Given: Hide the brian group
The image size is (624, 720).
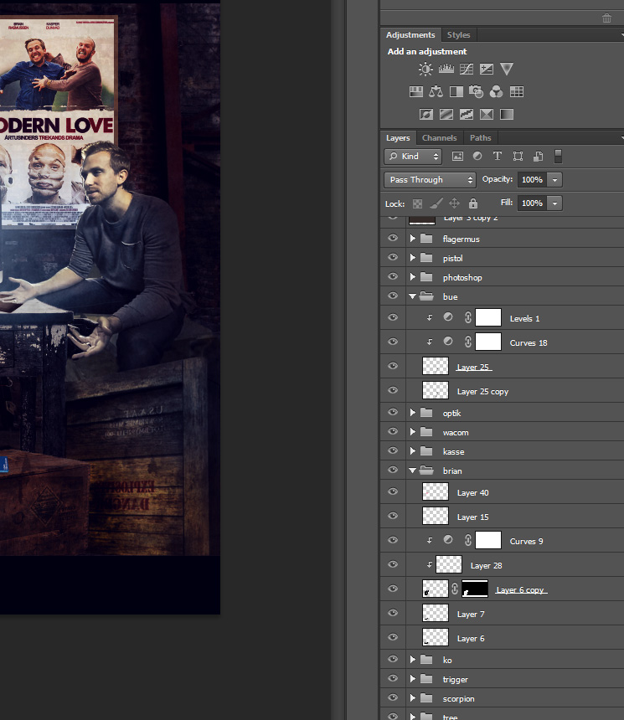Looking at the screenshot, I should tap(393, 470).
